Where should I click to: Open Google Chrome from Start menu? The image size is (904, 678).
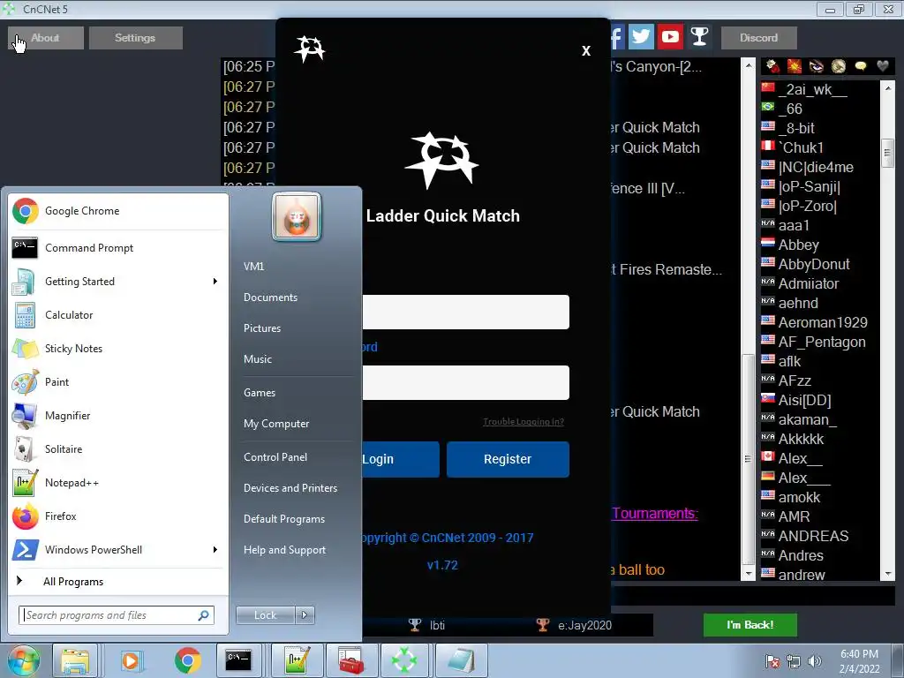pos(118,211)
